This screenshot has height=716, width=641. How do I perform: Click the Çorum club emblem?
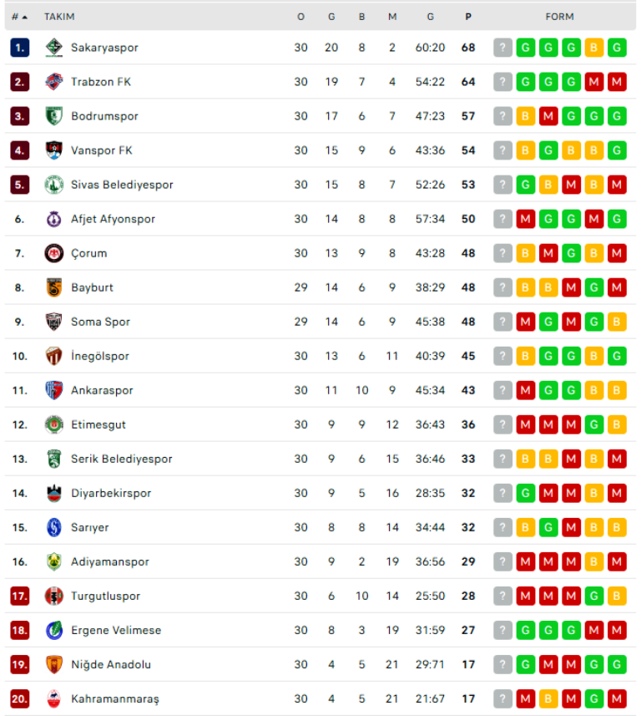[54, 253]
